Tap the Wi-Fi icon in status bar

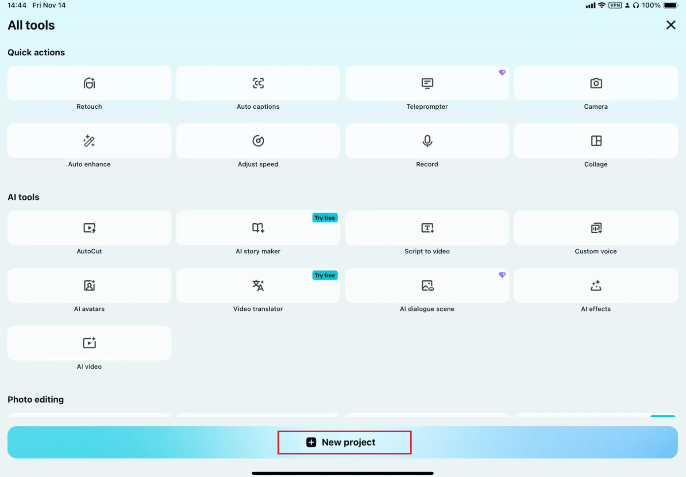601,5
